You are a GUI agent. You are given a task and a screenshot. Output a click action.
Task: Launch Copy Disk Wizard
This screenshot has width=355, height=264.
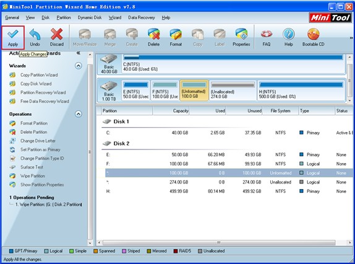36,84
